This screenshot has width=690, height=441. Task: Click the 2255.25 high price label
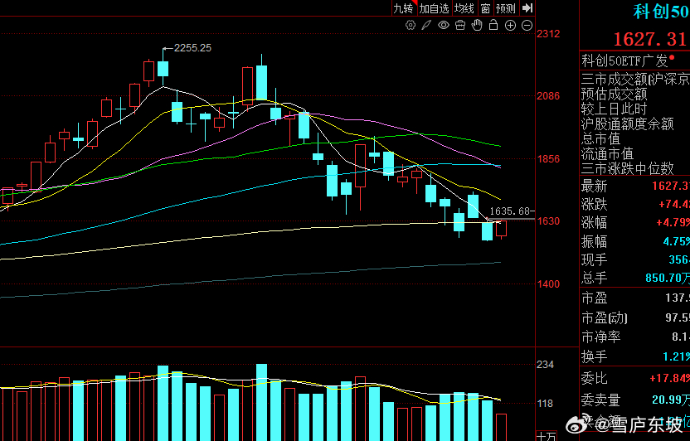[x=192, y=48]
